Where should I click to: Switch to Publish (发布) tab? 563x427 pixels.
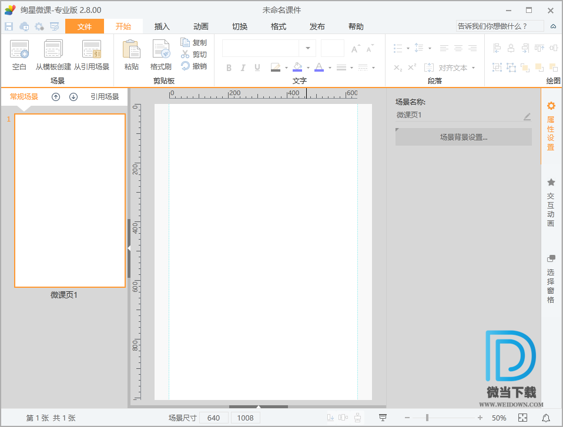coord(317,26)
